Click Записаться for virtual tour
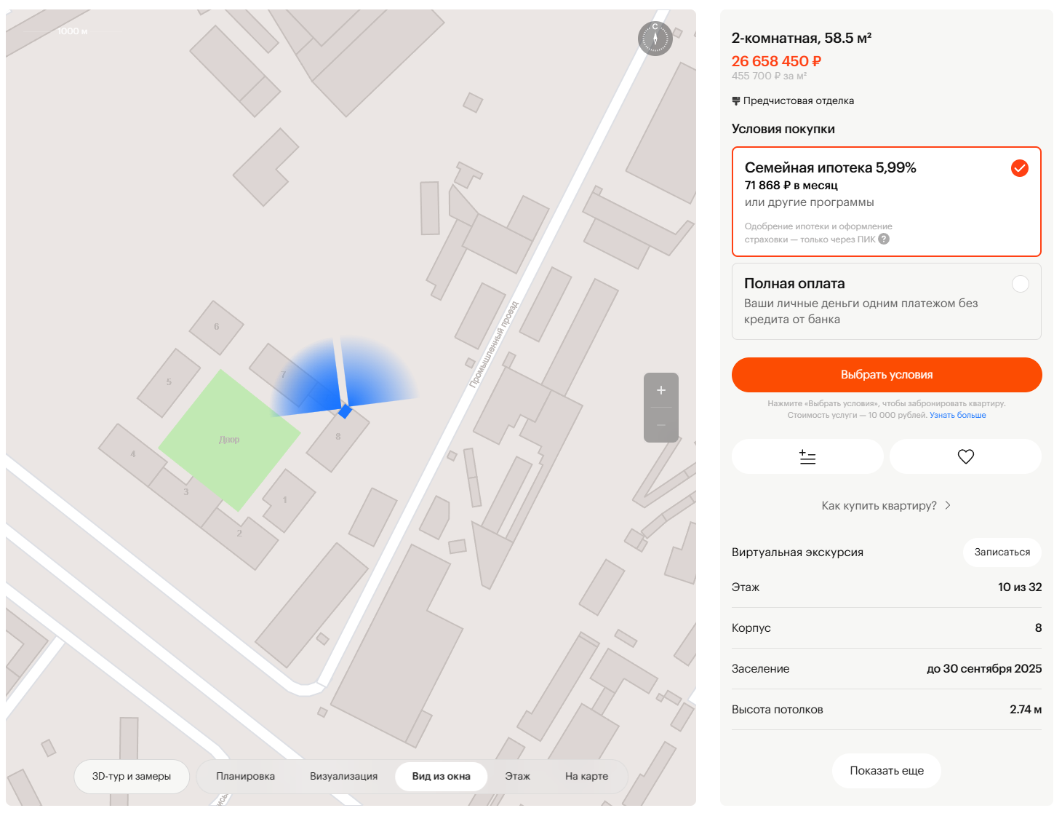 point(1002,552)
